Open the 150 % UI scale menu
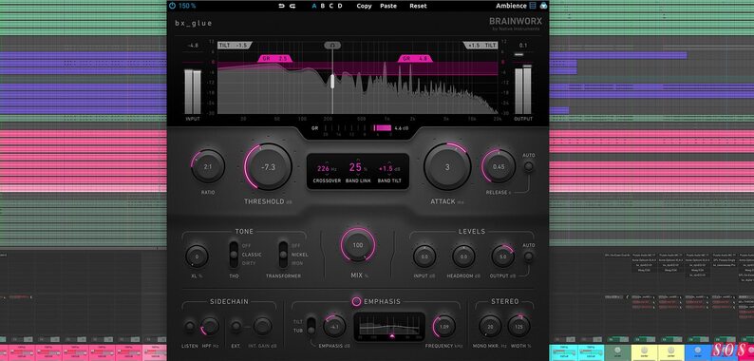 tap(187, 6)
